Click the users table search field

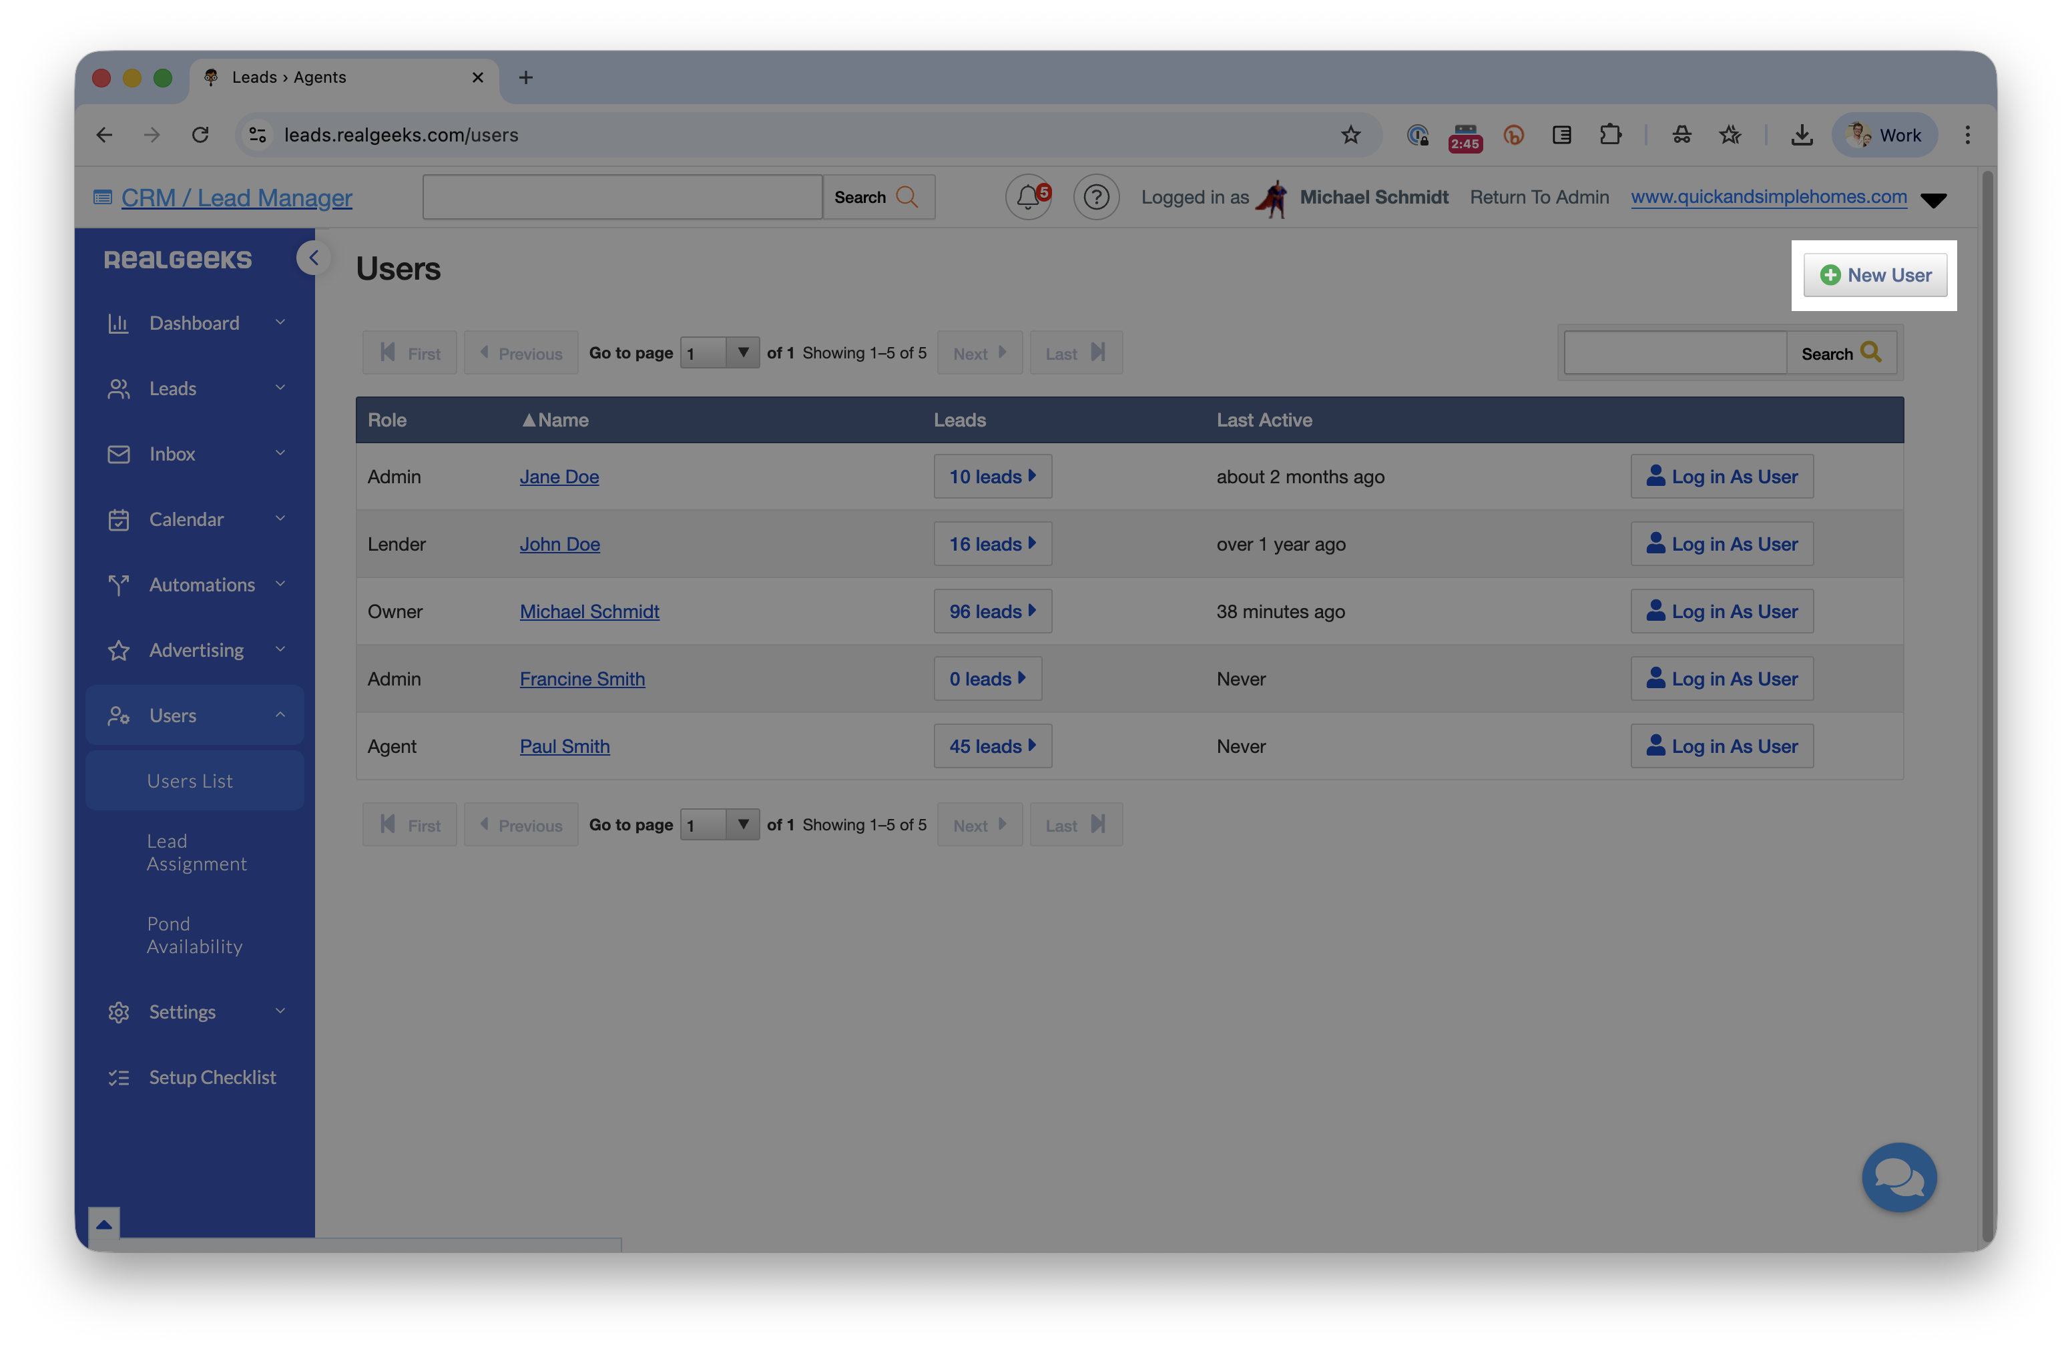[1675, 352]
